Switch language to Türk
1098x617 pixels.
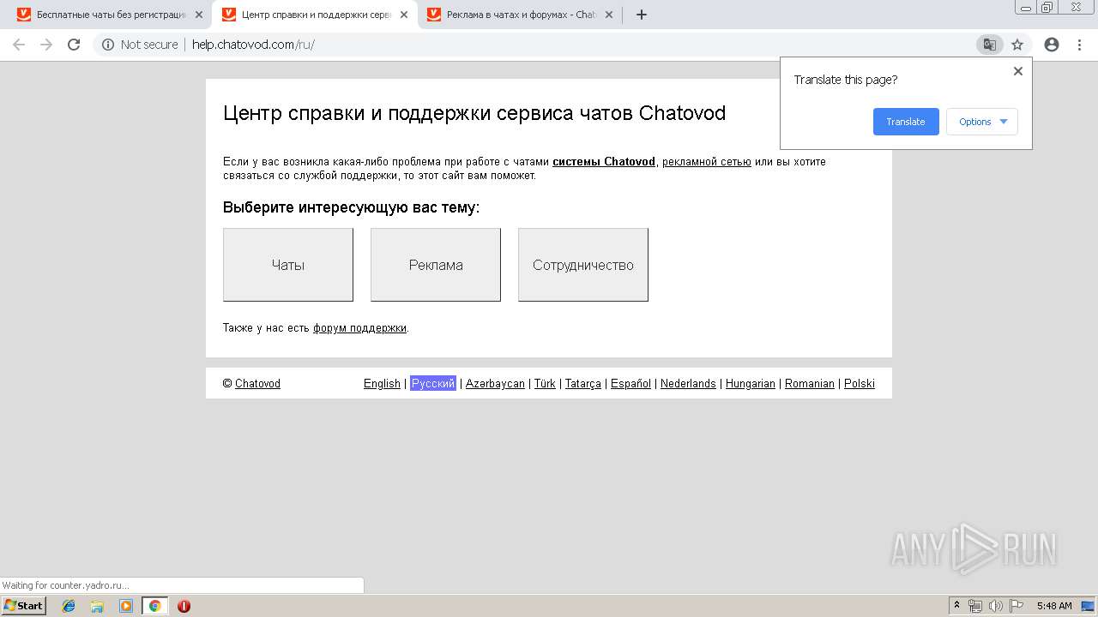tap(545, 383)
